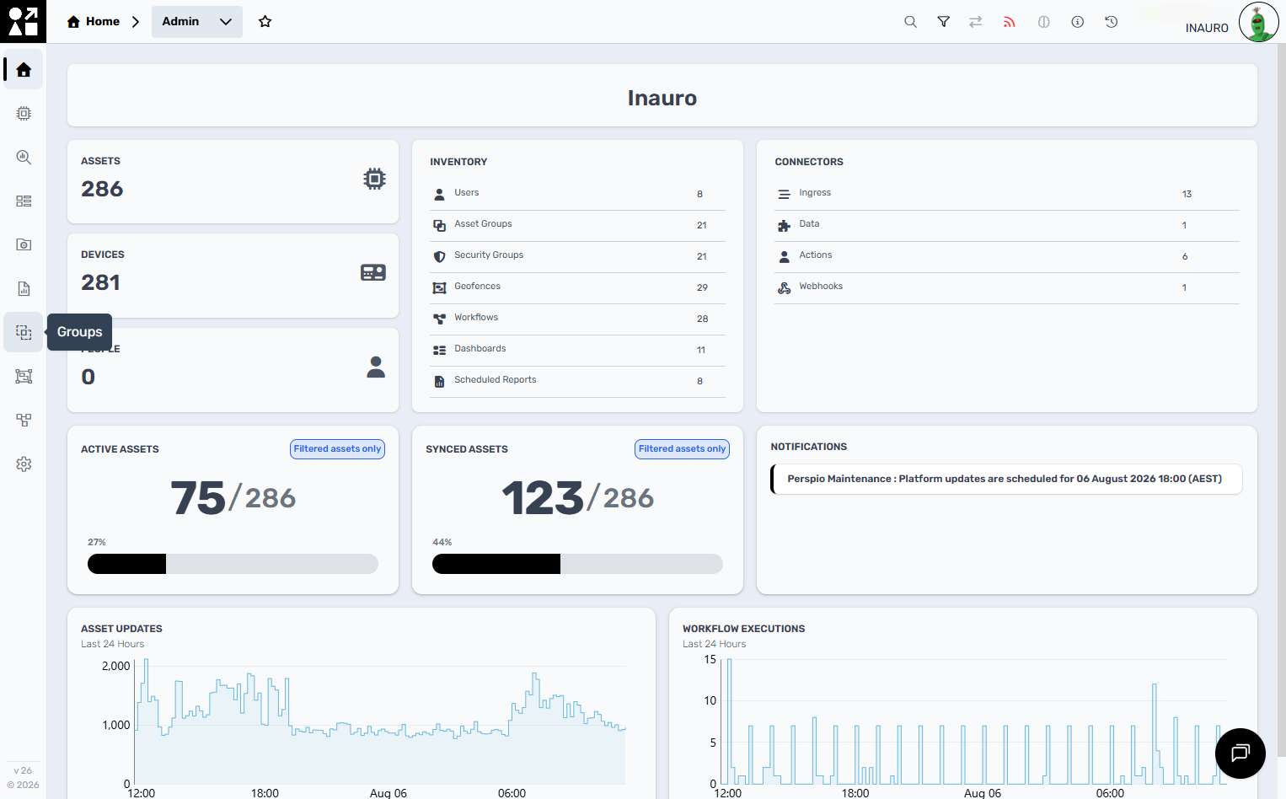Click the search magnifier icon in header

[x=910, y=22]
